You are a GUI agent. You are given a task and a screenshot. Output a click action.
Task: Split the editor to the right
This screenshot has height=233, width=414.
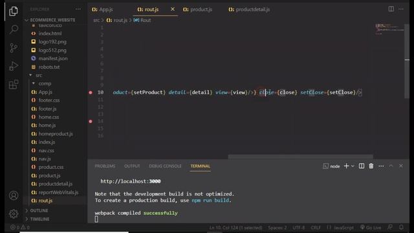click(391, 9)
